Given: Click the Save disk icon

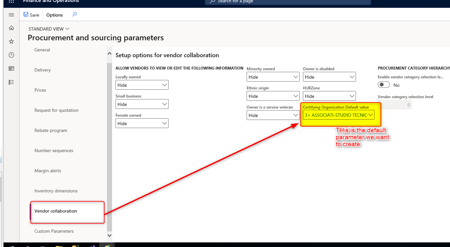Looking at the screenshot, I should (x=26, y=14).
